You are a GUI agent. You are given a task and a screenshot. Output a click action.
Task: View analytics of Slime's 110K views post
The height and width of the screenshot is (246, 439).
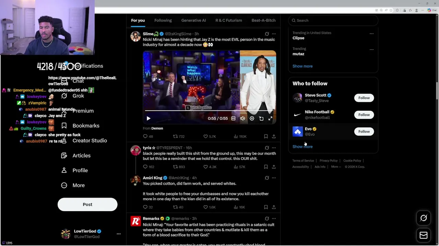[x=239, y=136]
